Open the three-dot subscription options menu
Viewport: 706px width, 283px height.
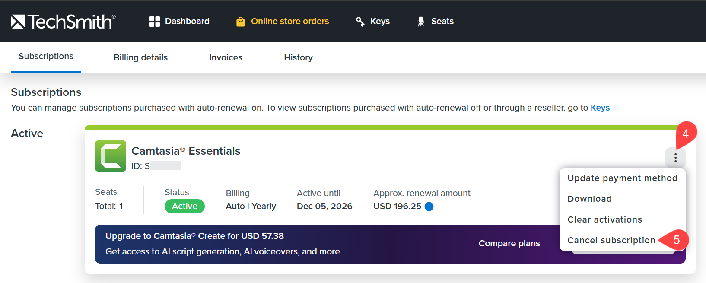click(675, 158)
